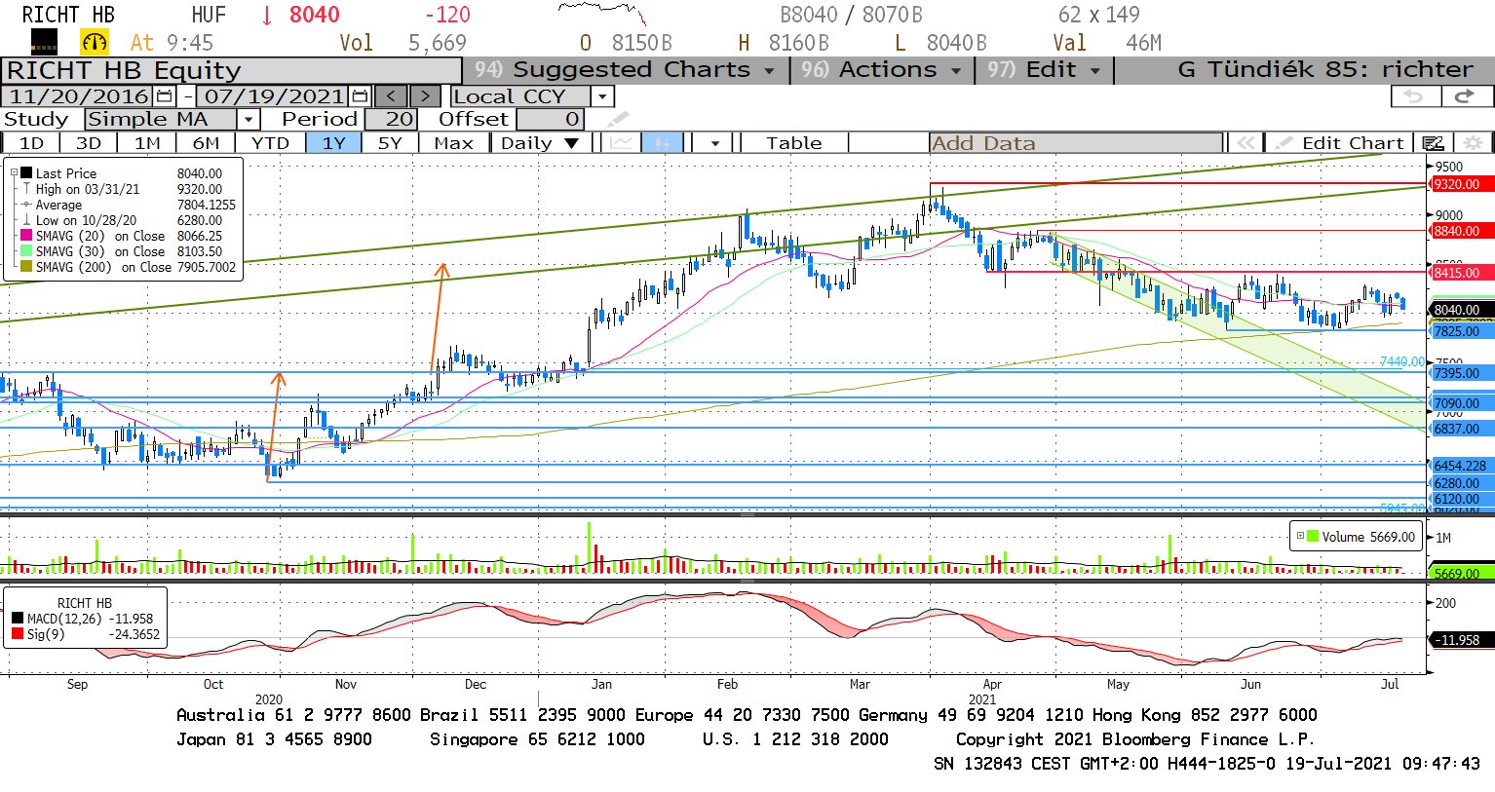Click the yellow gauge icon beside the ticker

(x=95, y=42)
